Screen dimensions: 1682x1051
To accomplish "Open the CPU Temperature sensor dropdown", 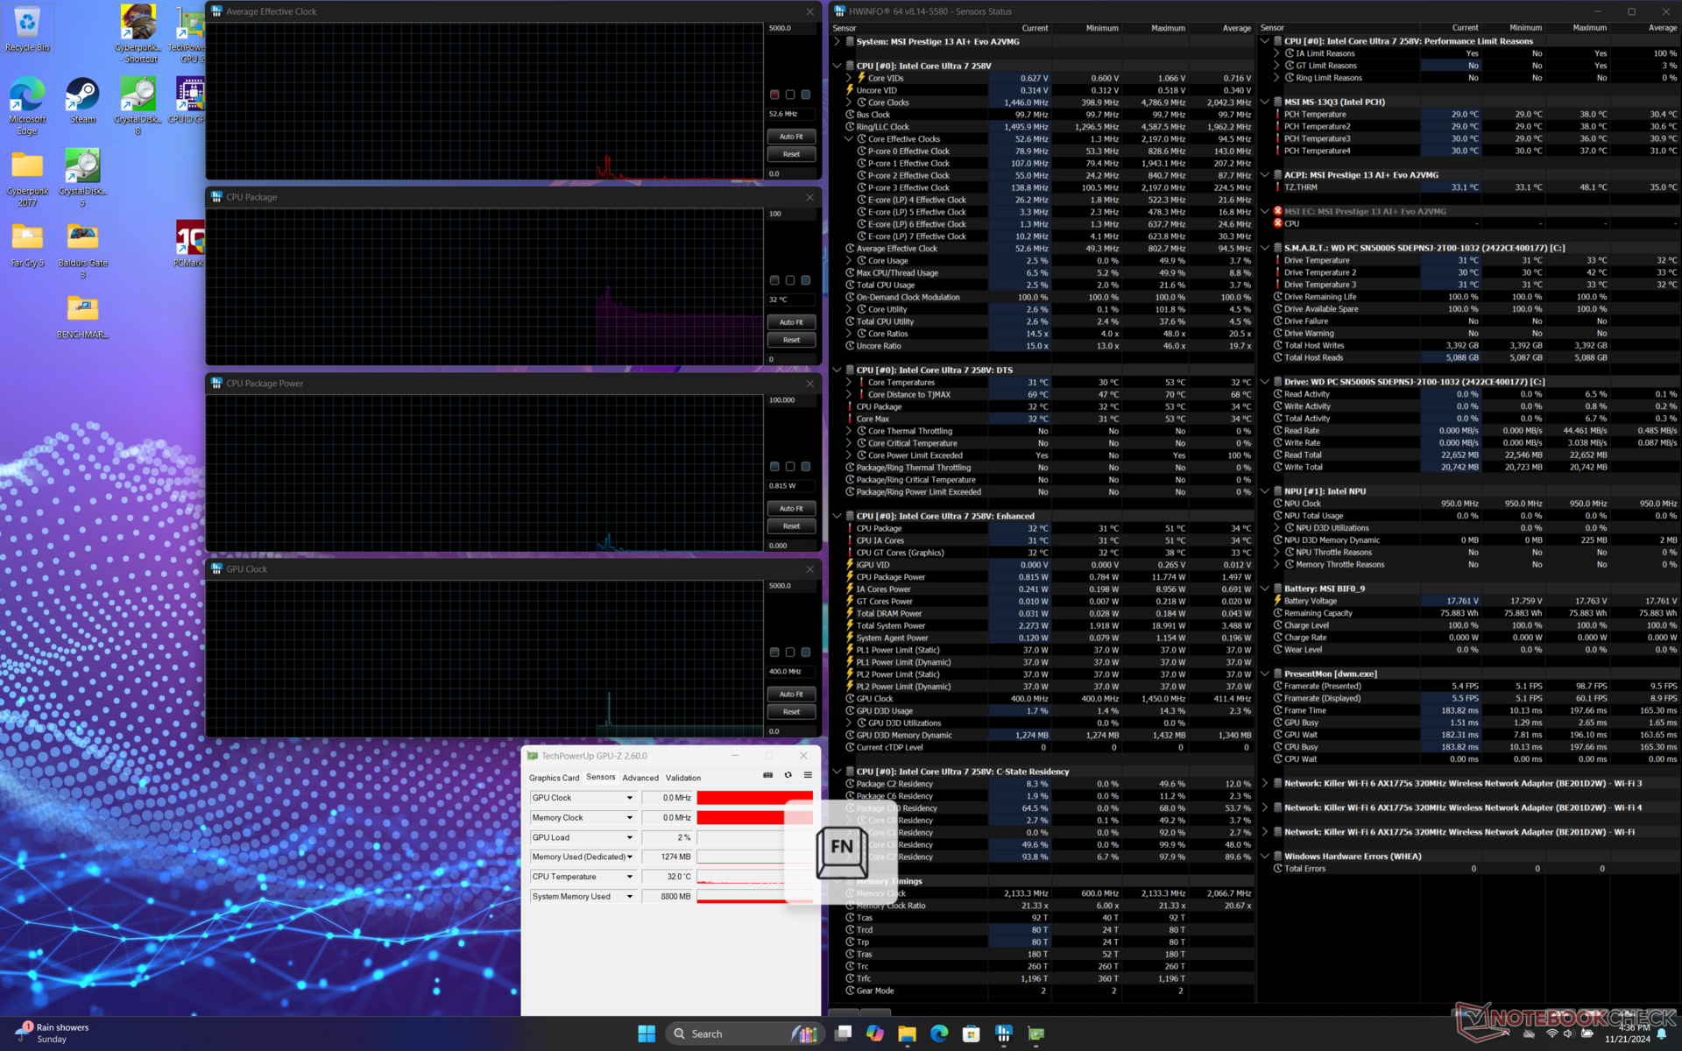I will pos(629,877).
